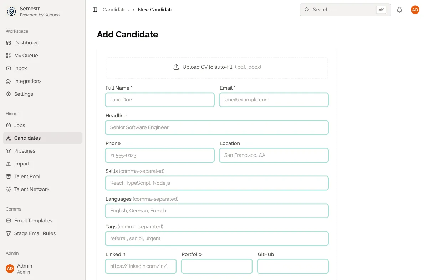The height and width of the screenshot is (280, 428).
Task: Click the Stage Email Rules funnel icon
Action: point(9,233)
